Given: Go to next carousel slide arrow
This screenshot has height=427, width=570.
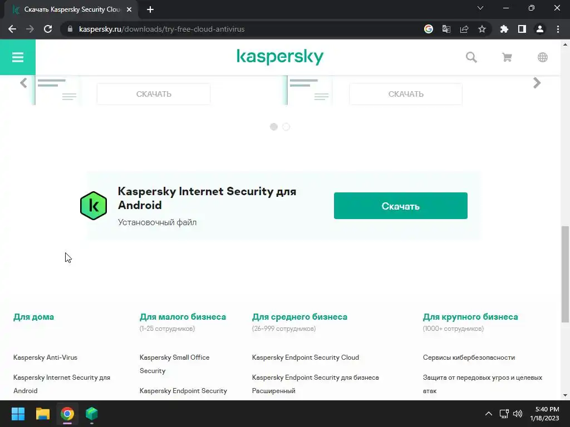Looking at the screenshot, I should coord(537,83).
